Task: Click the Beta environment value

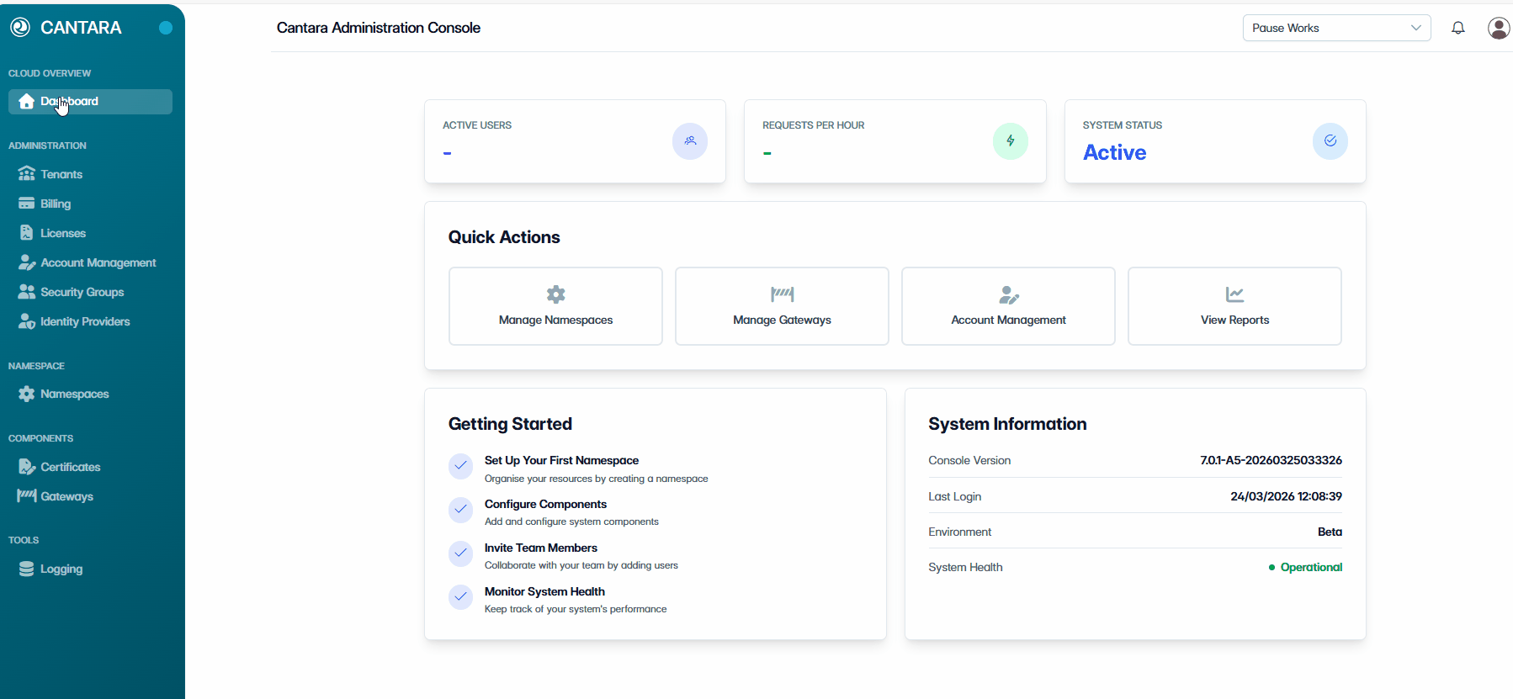Action: point(1330,532)
